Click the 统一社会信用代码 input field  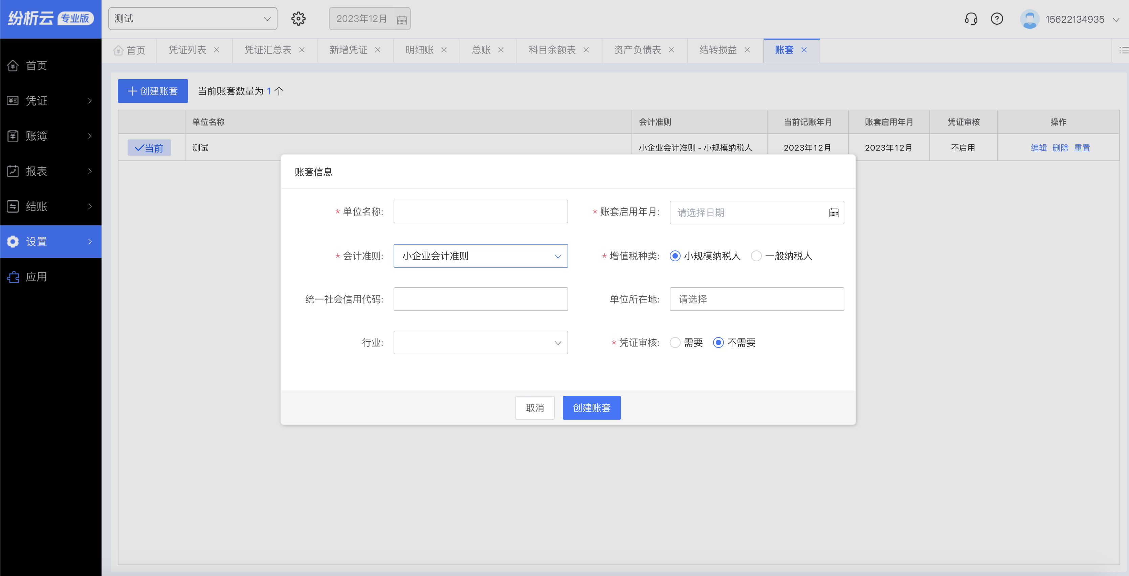click(481, 300)
